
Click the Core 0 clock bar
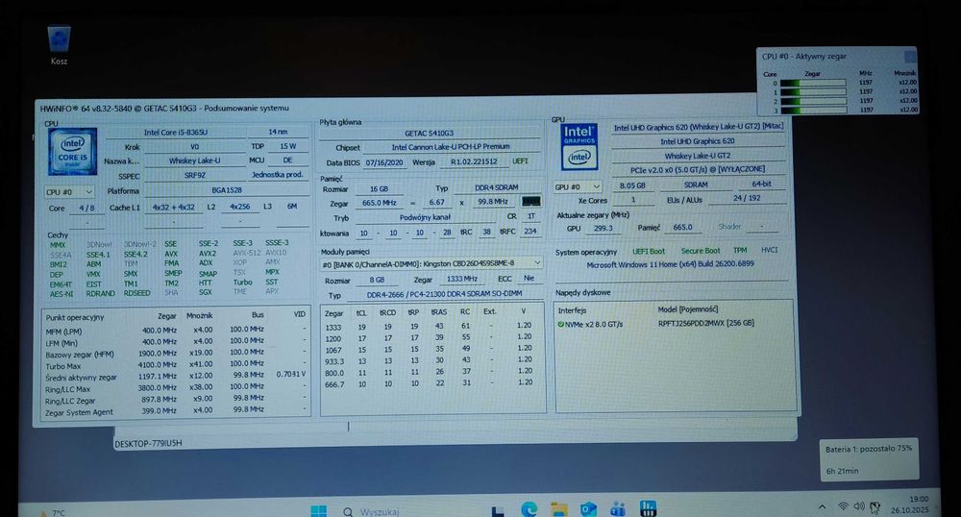click(813, 83)
